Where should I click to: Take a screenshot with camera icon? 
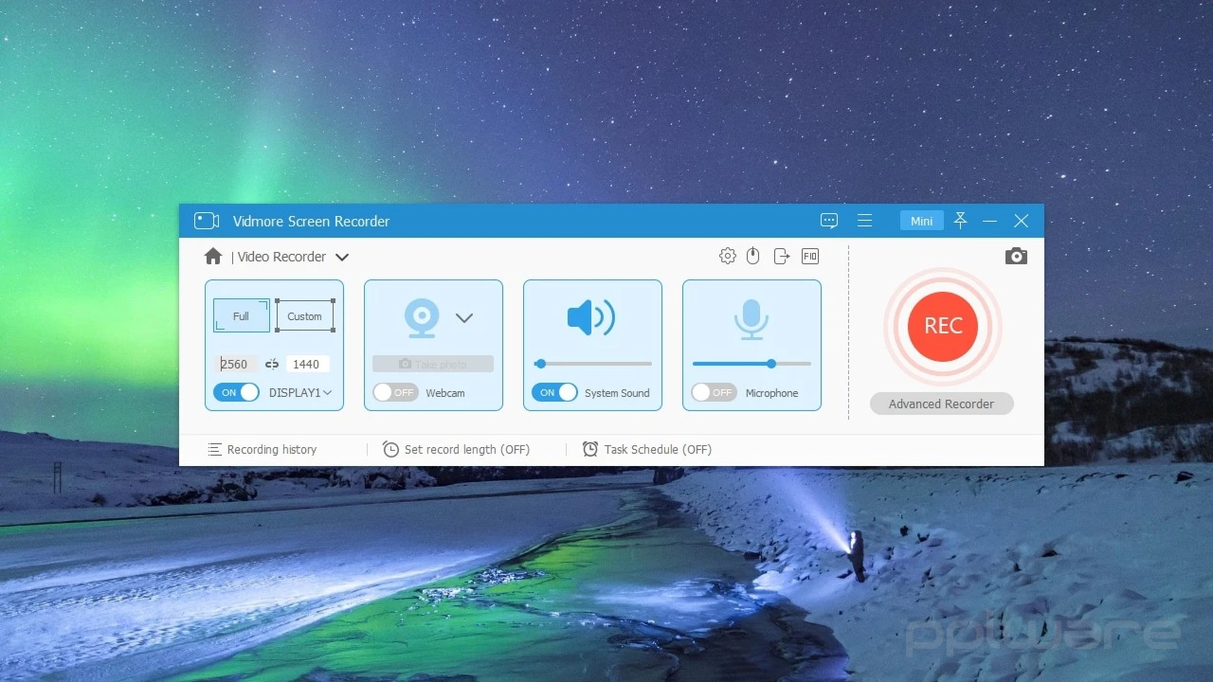(x=1016, y=257)
